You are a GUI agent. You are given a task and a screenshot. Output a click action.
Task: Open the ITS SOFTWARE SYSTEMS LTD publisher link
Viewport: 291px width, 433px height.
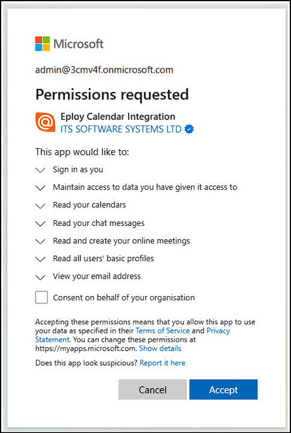tap(121, 129)
